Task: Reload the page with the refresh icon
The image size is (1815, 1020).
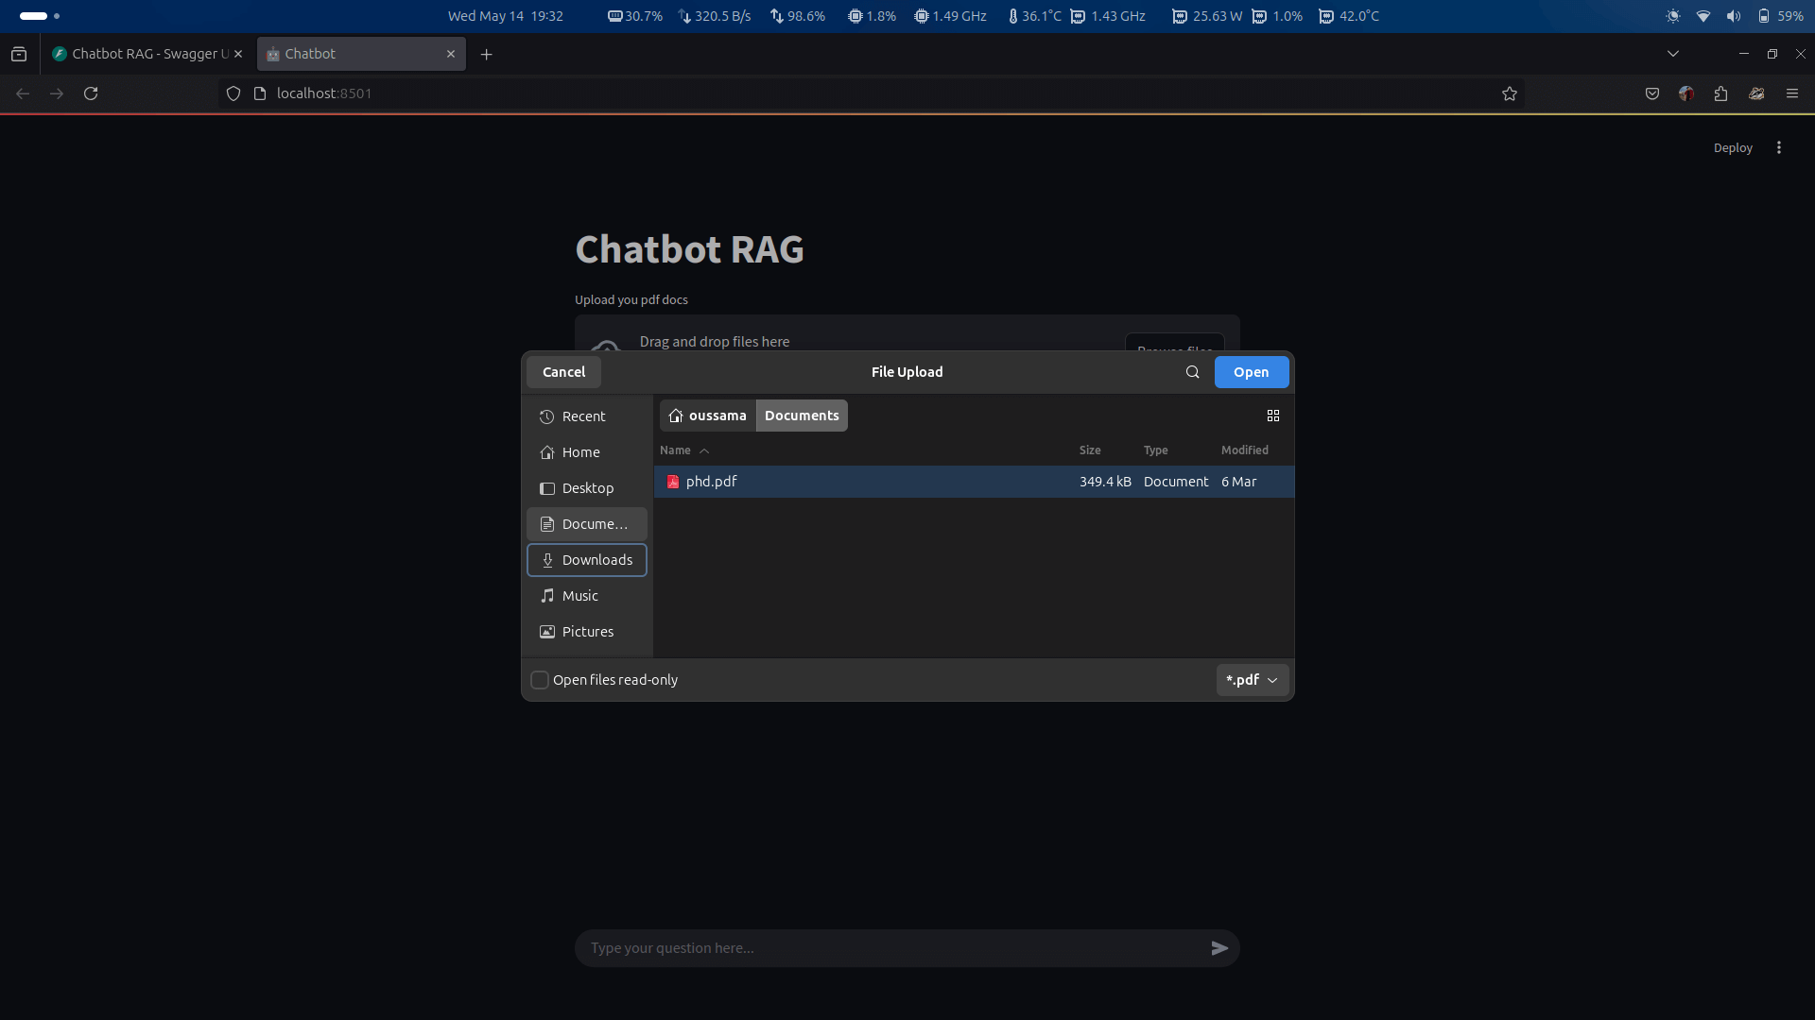Action: [91, 93]
